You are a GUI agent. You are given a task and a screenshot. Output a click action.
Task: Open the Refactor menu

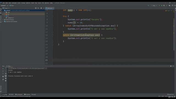(28, 3)
